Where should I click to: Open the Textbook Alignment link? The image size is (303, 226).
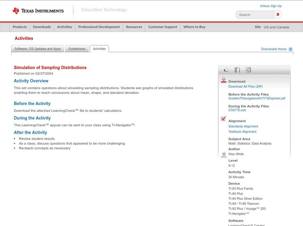pyautogui.click(x=242, y=132)
